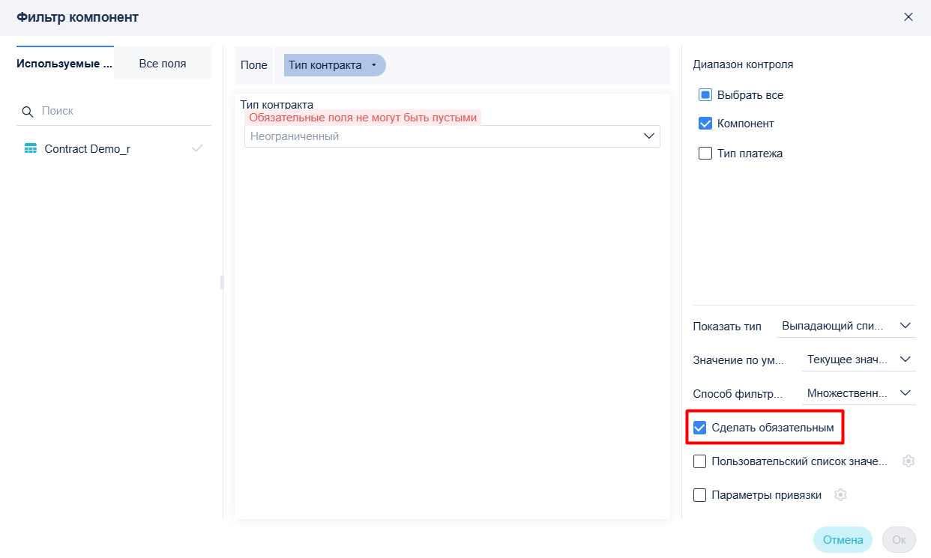Expand the Неограниченный value dropdown
Image resolution: width=931 pixels, height=558 pixels.
point(452,136)
